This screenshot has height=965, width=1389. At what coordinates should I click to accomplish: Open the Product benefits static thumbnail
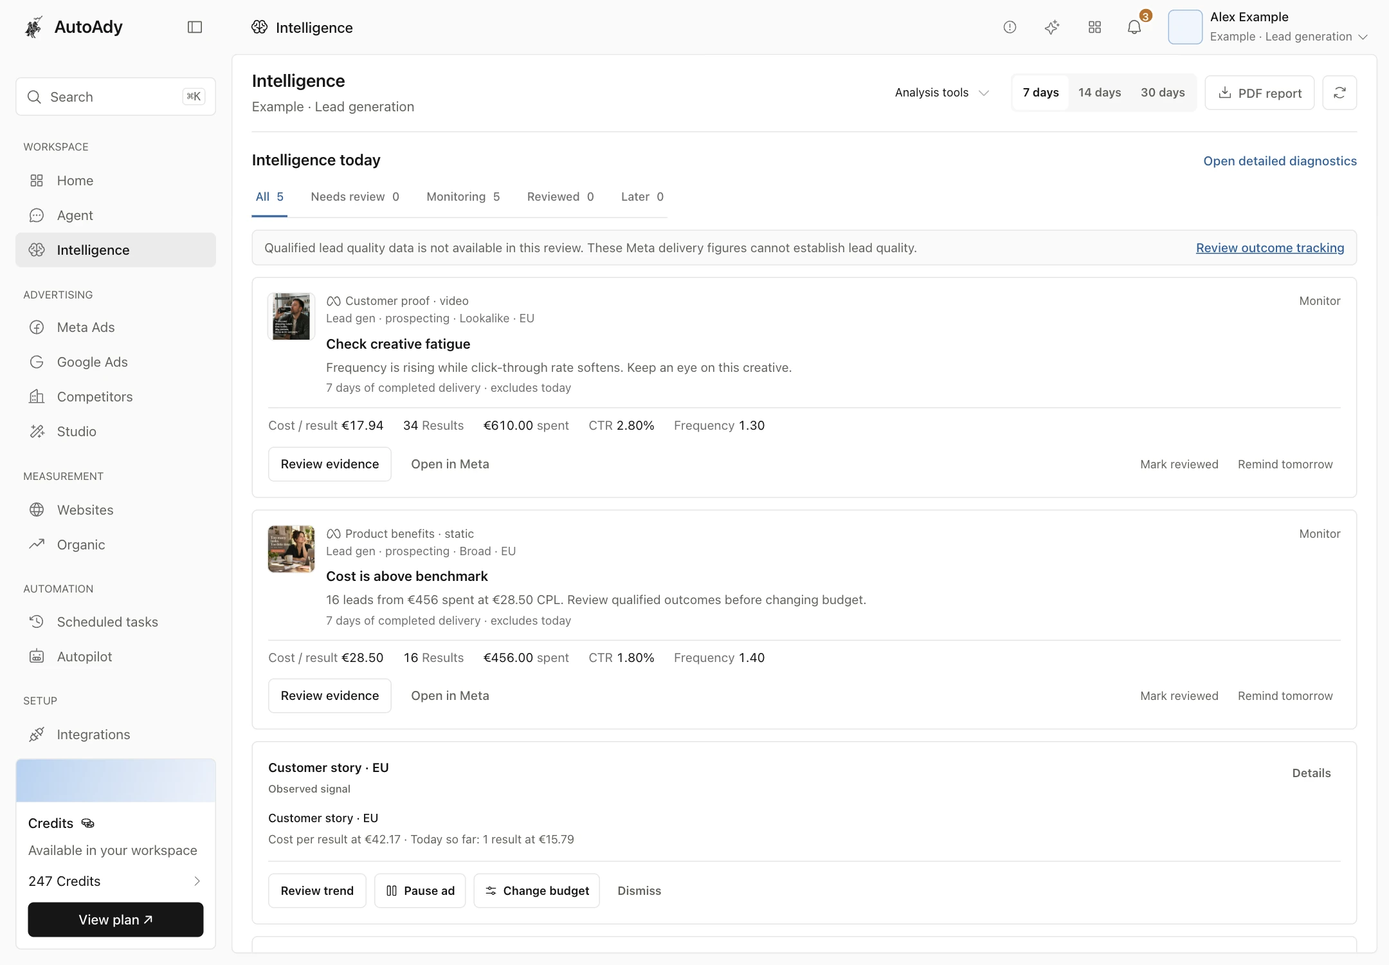click(x=291, y=549)
